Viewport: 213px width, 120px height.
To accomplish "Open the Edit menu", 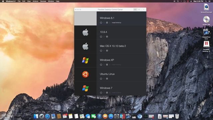I will [24, 1].
